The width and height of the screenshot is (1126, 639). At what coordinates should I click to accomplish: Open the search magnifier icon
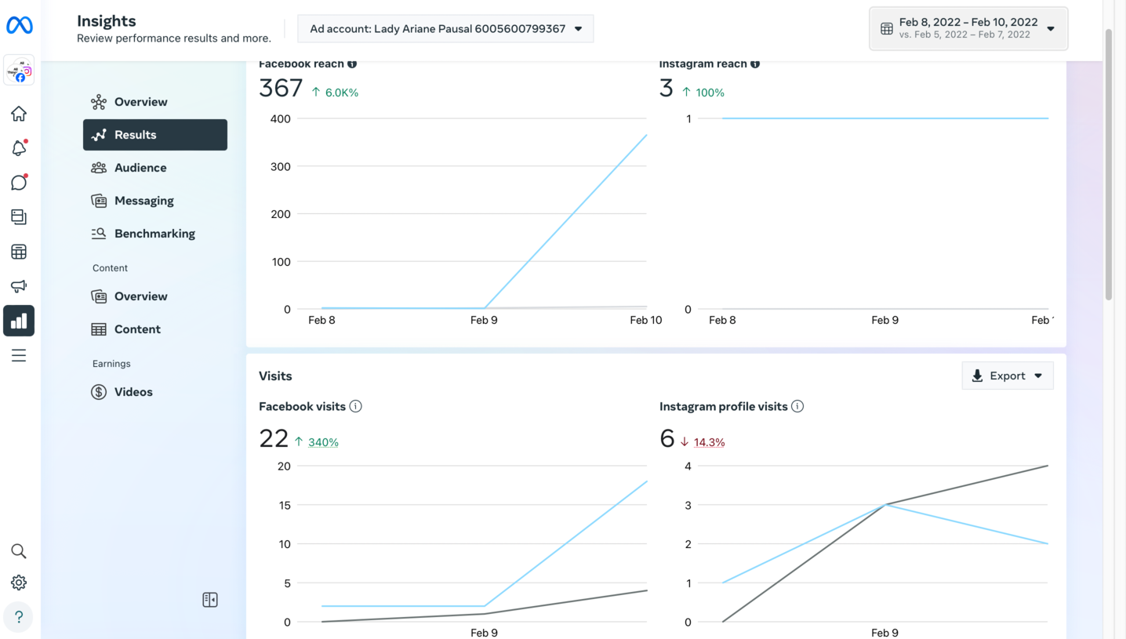click(19, 551)
